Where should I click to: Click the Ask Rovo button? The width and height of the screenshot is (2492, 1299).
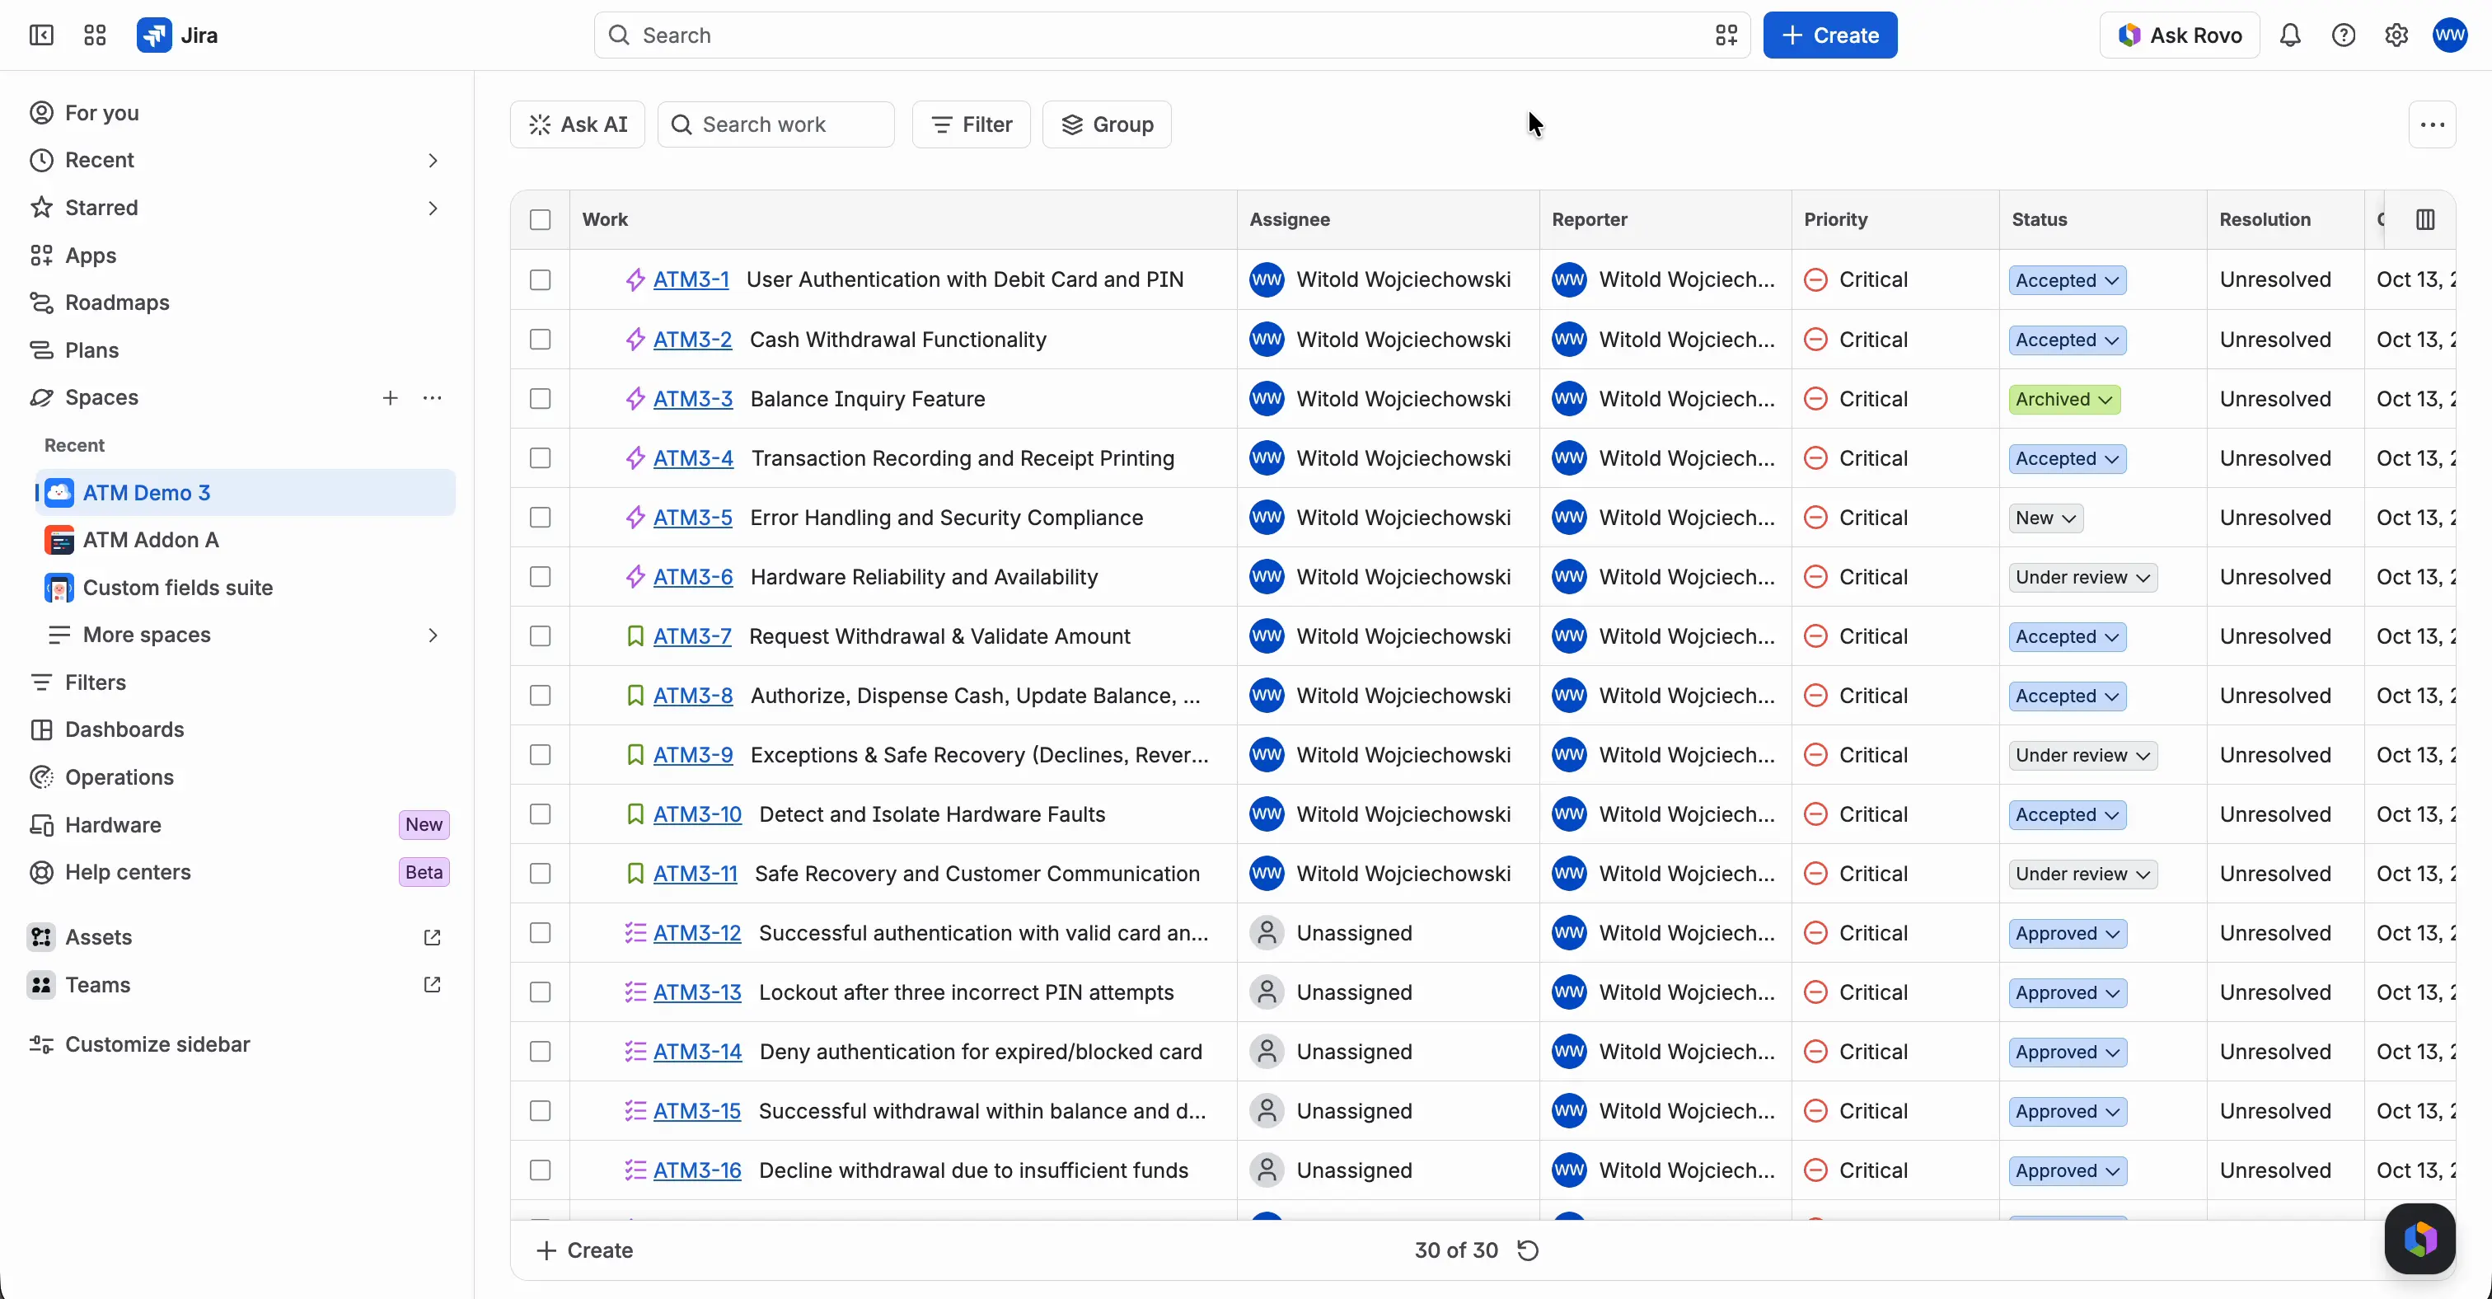[2179, 35]
